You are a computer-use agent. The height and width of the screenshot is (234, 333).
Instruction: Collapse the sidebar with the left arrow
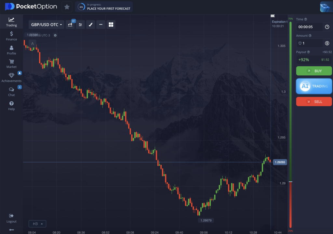pyautogui.click(x=11, y=230)
